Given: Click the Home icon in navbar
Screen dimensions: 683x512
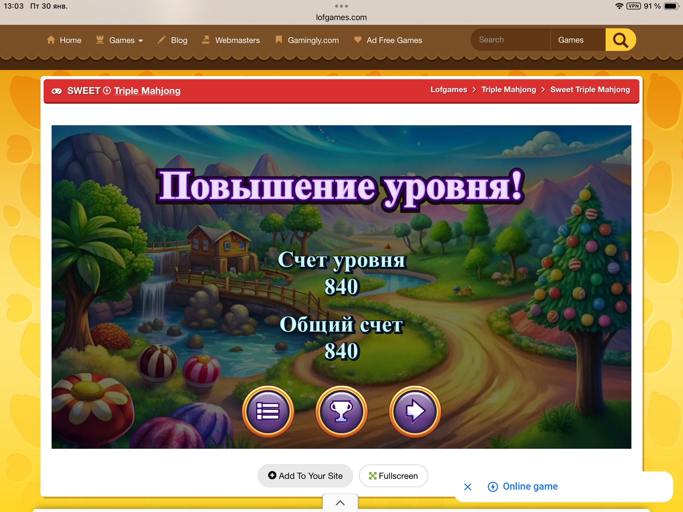Looking at the screenshot, I should (51, 40).
